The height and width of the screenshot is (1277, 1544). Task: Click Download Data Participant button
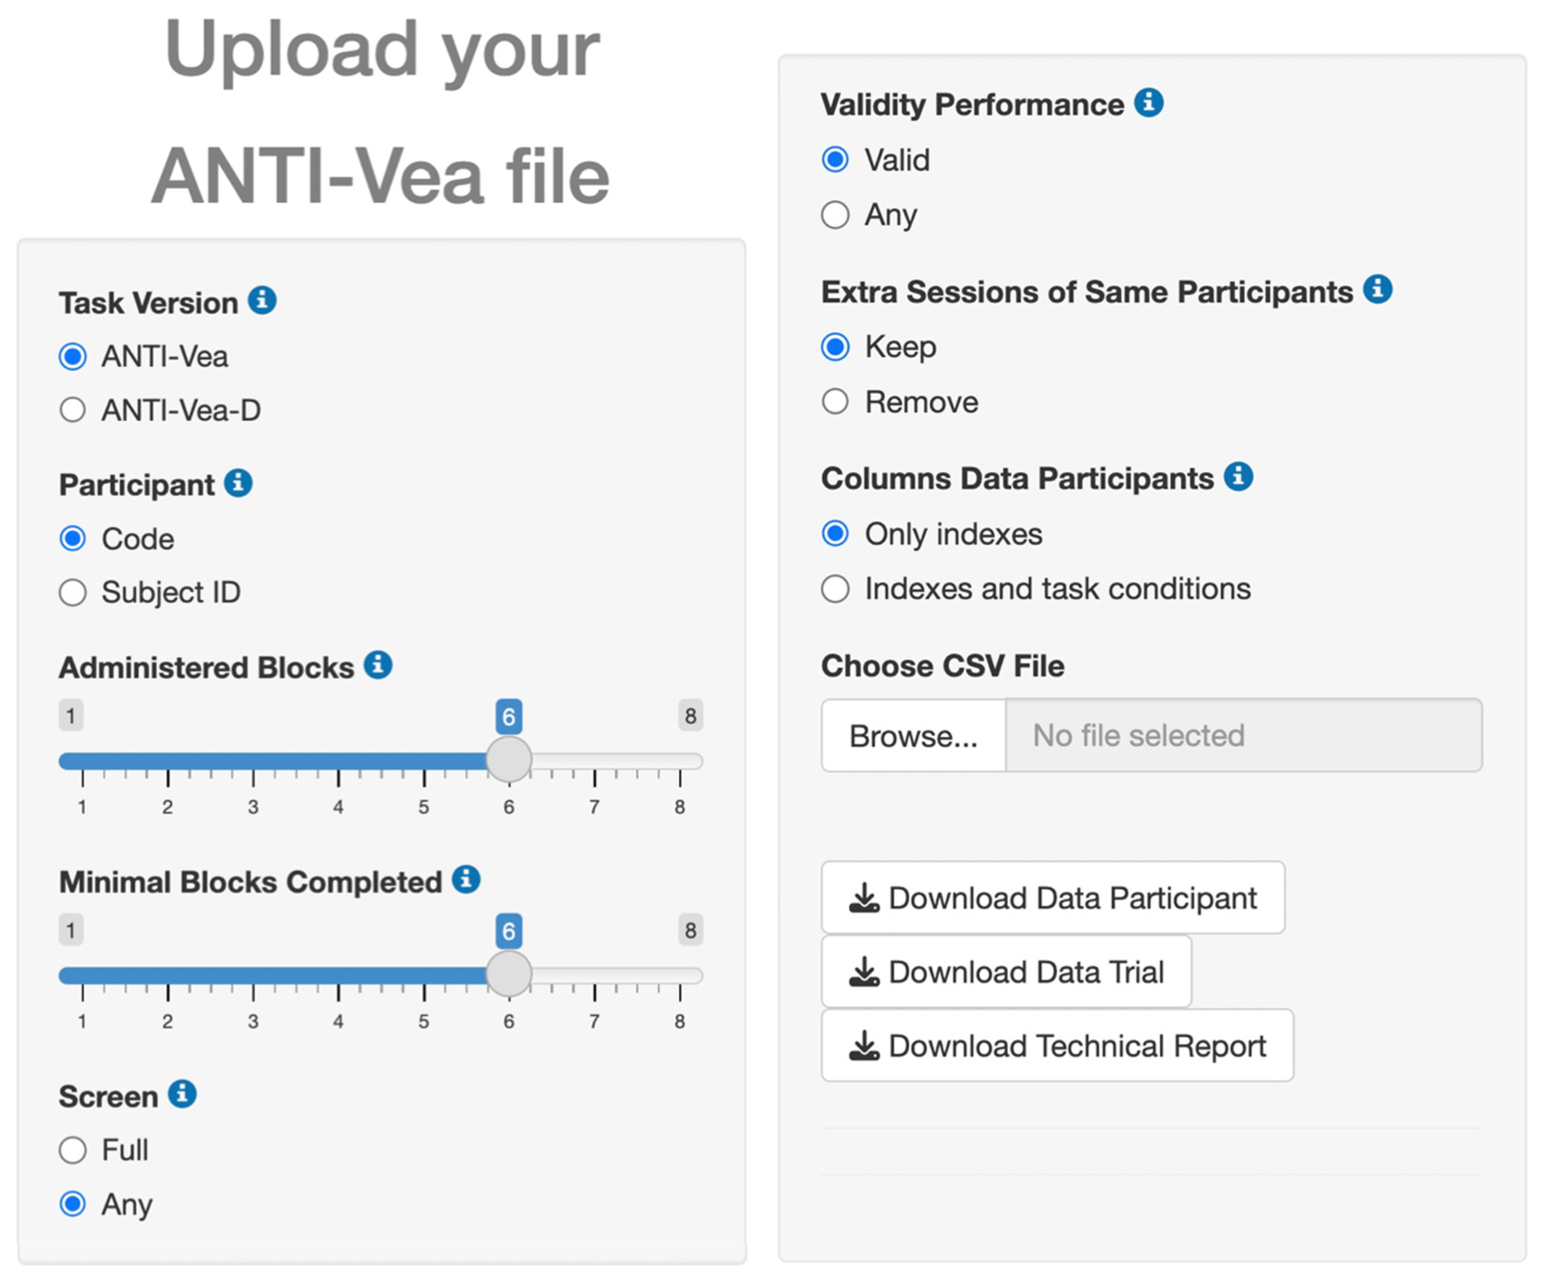[x=1053, y=898]
